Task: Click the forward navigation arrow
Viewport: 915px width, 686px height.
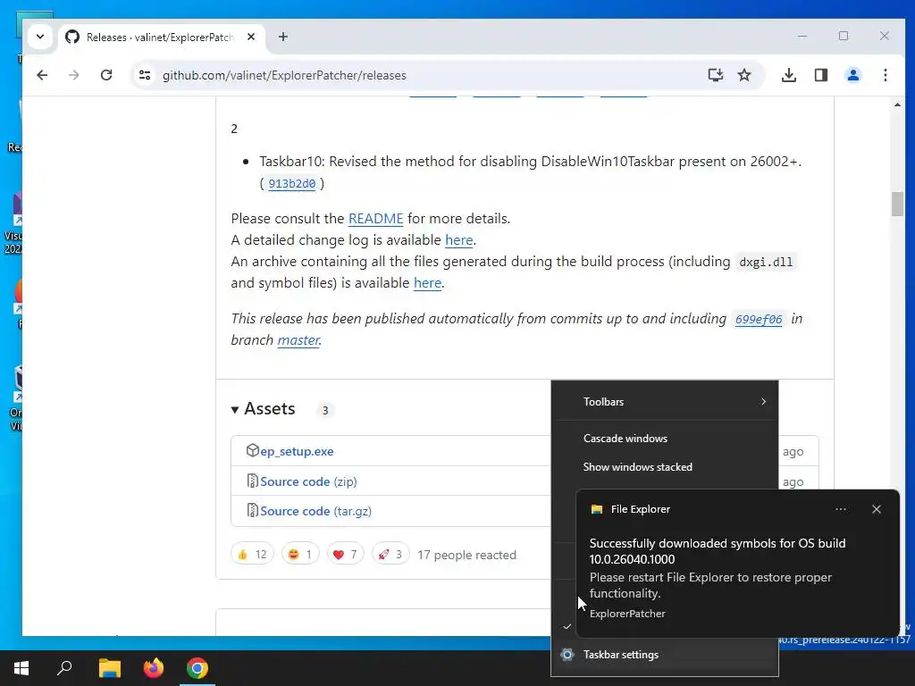Action: 73,75
